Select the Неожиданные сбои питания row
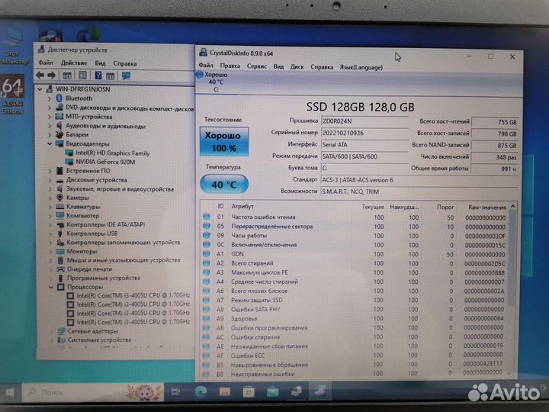 [353, 346]
